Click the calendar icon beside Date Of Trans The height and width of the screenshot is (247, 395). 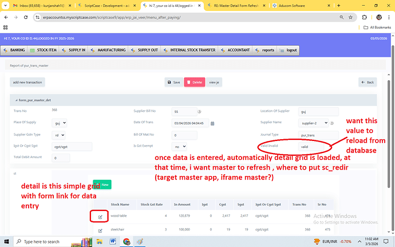[x=213, y=123]
